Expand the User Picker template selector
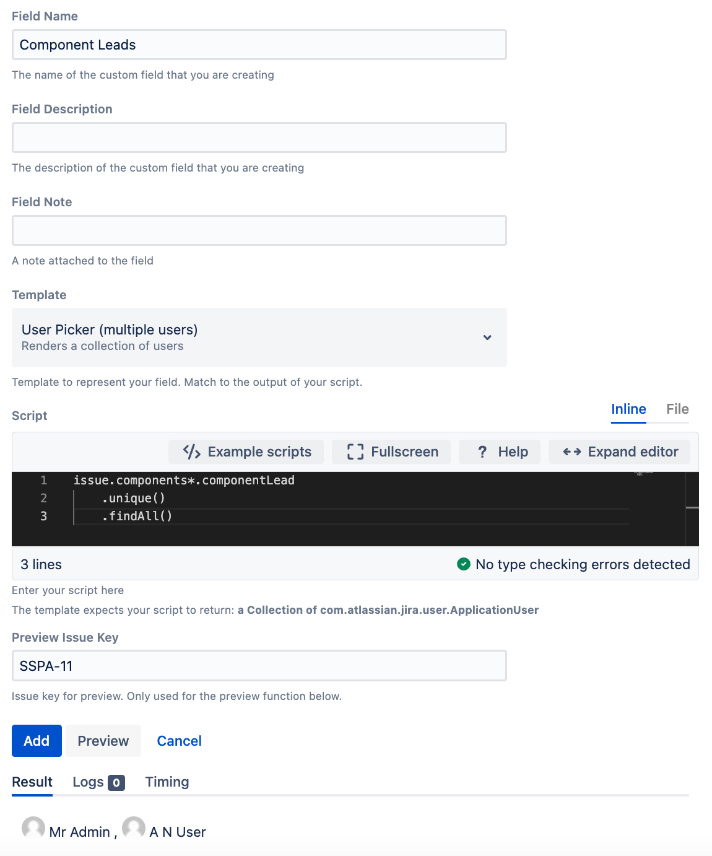The width and height of the screenshot is (712, 856). [259, 338]
